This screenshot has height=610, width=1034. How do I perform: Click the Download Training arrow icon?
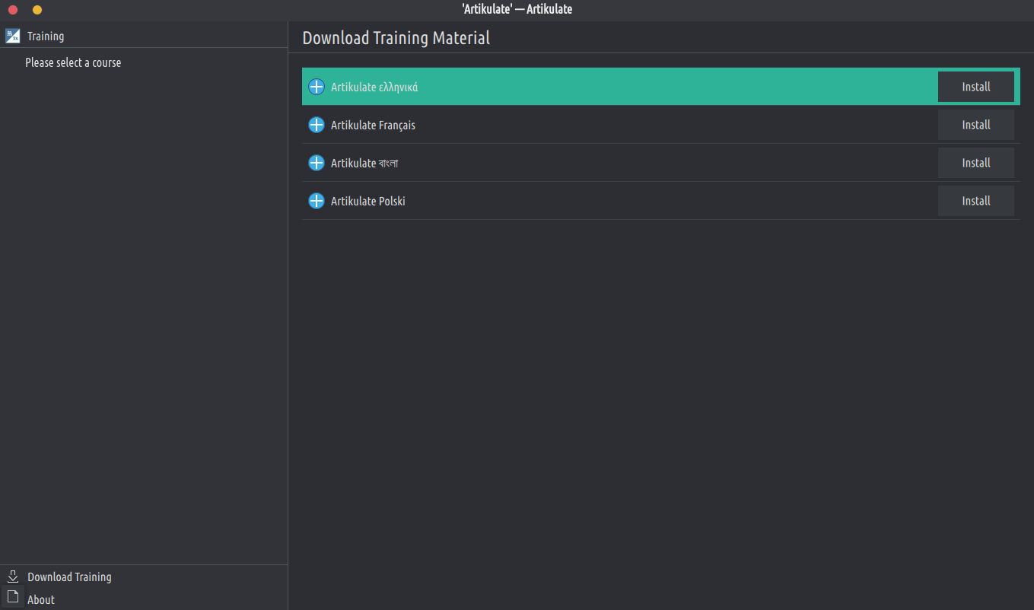click(x=13, y=577)
